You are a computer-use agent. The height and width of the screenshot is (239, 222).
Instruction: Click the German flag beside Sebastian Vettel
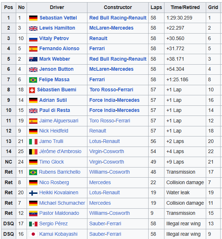(x=33, y=18)
